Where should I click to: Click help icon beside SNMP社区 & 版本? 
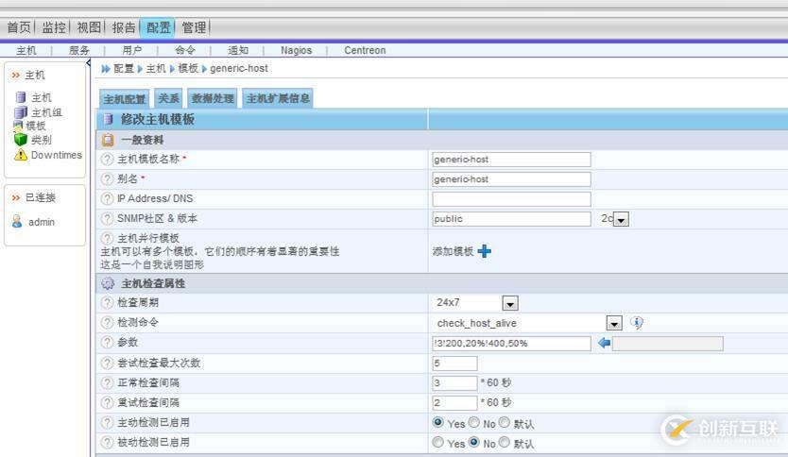tap(107, 218)
